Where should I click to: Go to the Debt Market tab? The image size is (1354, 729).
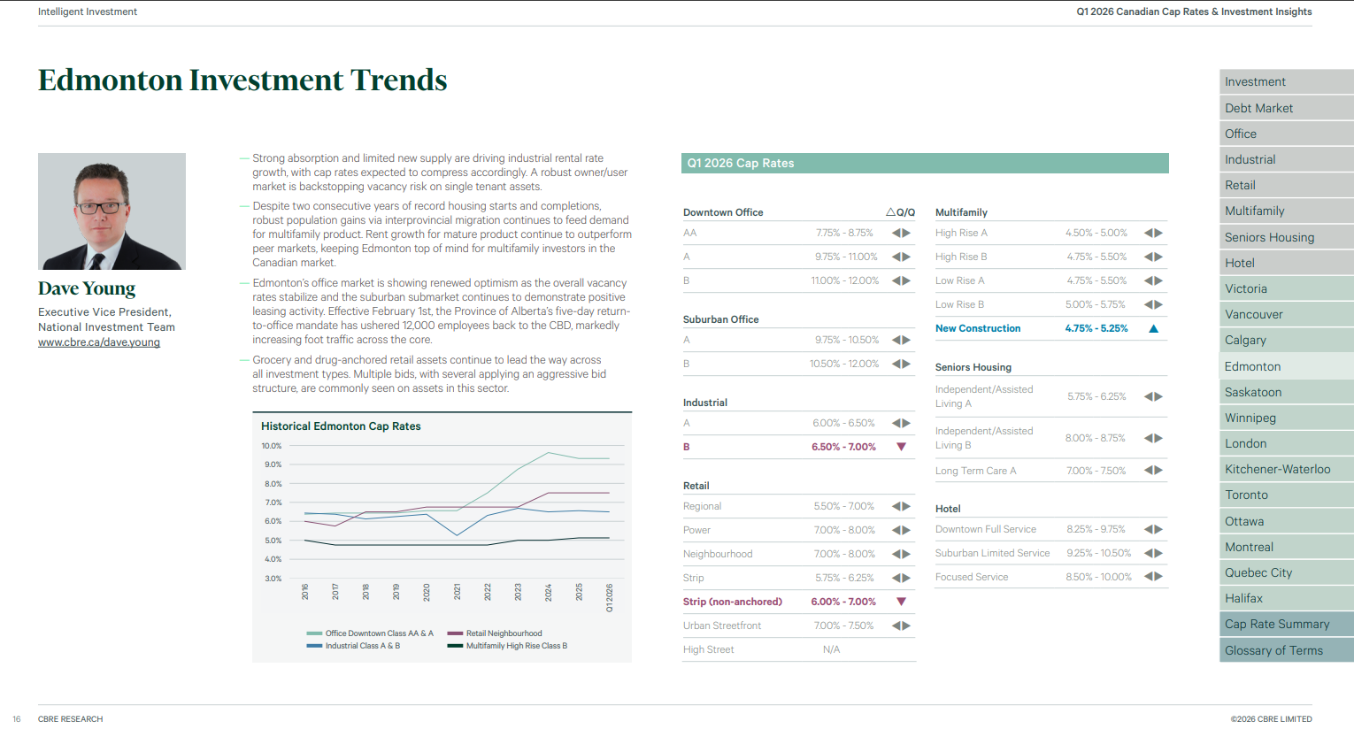(1287, 108)
